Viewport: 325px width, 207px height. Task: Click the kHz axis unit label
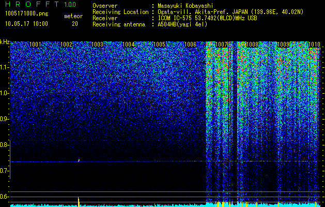(x=5, y=42)
